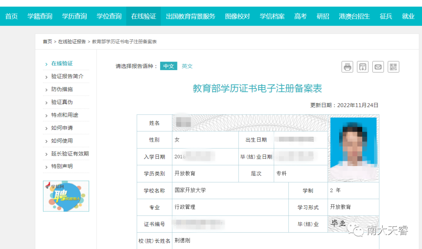Open the 验证真伪 sidebar item
Image resolution: width=422 pixels, height=249 pixels.
(62, 102)
